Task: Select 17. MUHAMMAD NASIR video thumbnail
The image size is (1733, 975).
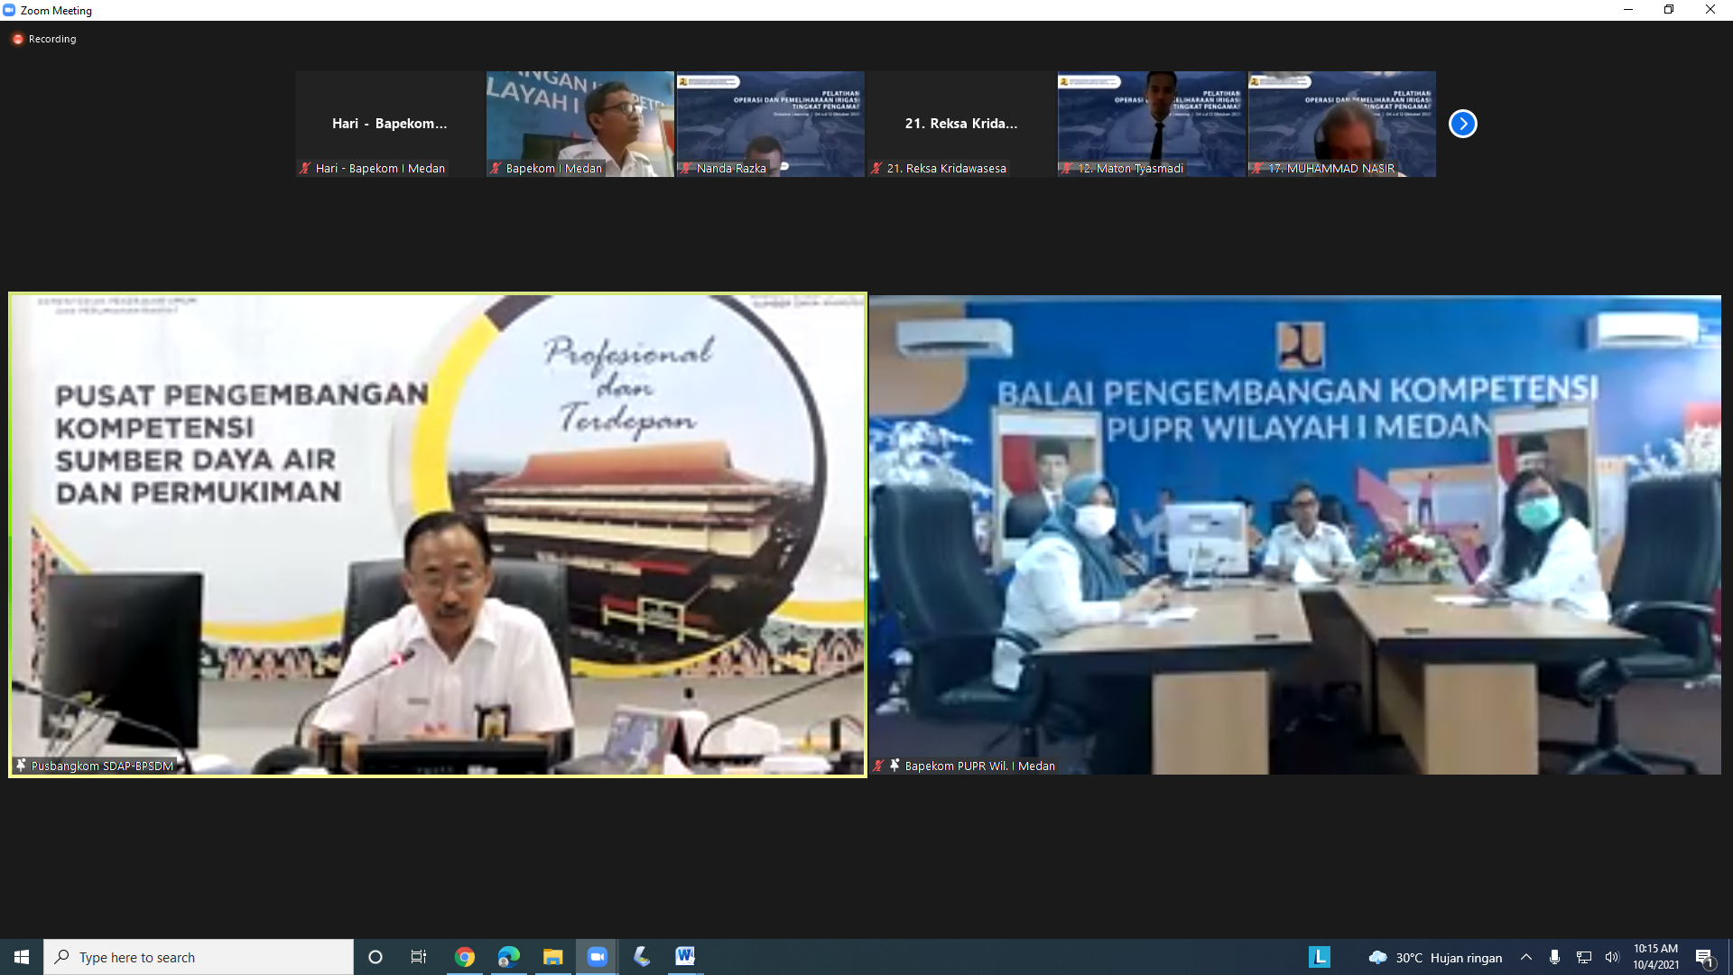Action: coord(1342,124)
